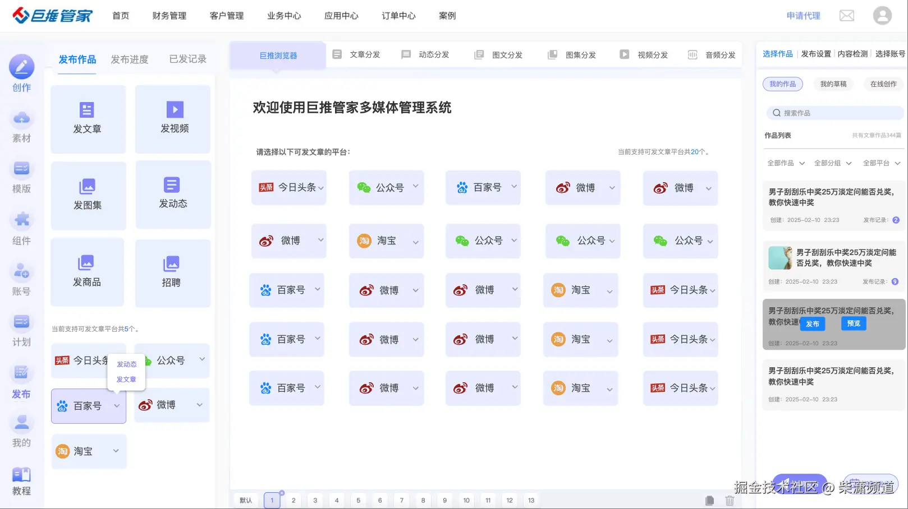Screen dimensions: 908x509
Task: Click the 发视频 tile
Action: tap(173, 119)
